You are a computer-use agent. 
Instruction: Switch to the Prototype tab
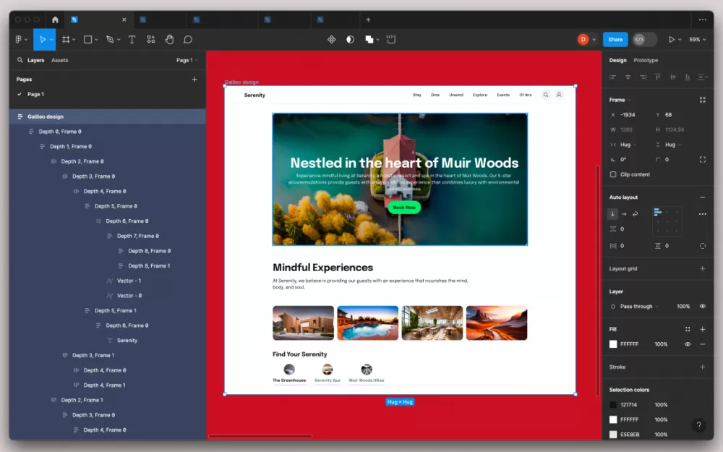click(646, 61)
